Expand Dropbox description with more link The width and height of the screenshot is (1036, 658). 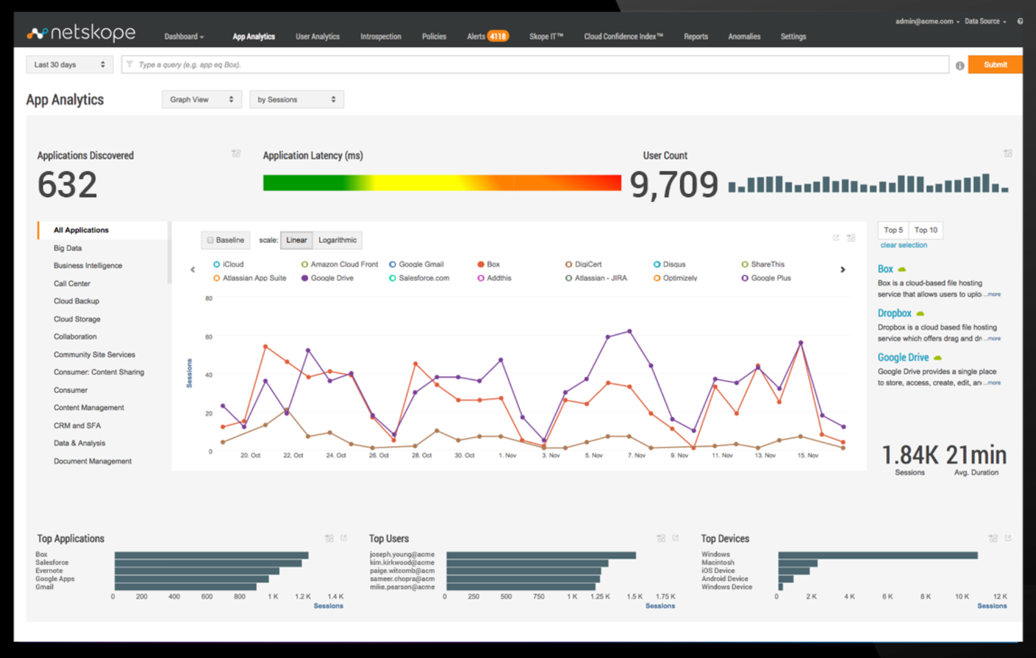(994, 339)
